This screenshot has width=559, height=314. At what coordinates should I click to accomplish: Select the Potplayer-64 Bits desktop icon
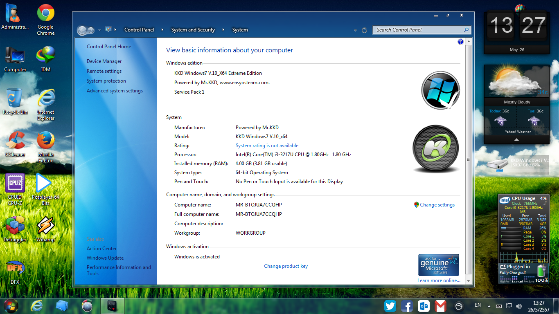click(46, 189)
